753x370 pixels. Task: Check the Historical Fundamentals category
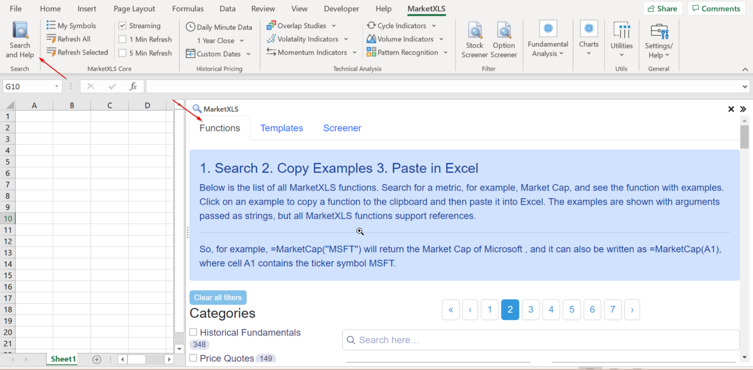pos(193,332)
